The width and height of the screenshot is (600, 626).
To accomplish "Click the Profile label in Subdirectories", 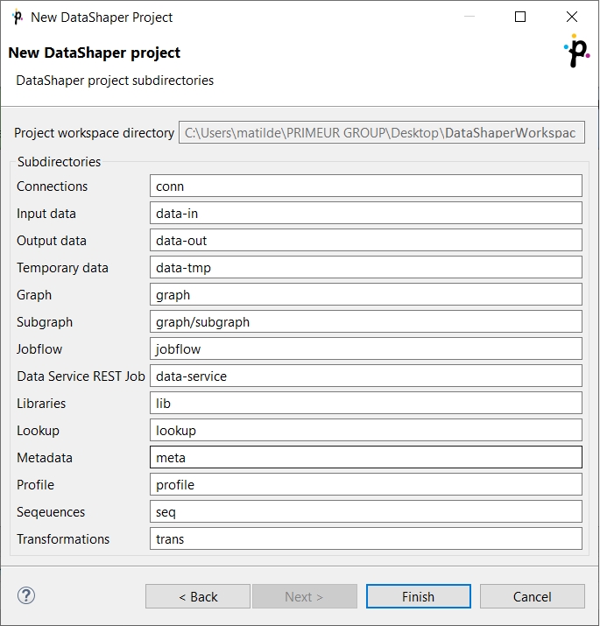I will tap(35, 485).
